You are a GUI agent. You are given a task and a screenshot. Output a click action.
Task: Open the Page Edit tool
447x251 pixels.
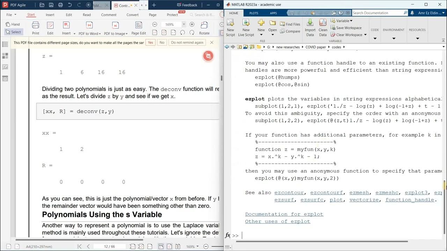[x=139, y=28]
